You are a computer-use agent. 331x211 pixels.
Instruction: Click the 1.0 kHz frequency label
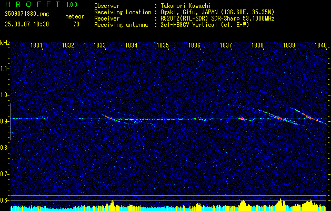pos(4,95)
